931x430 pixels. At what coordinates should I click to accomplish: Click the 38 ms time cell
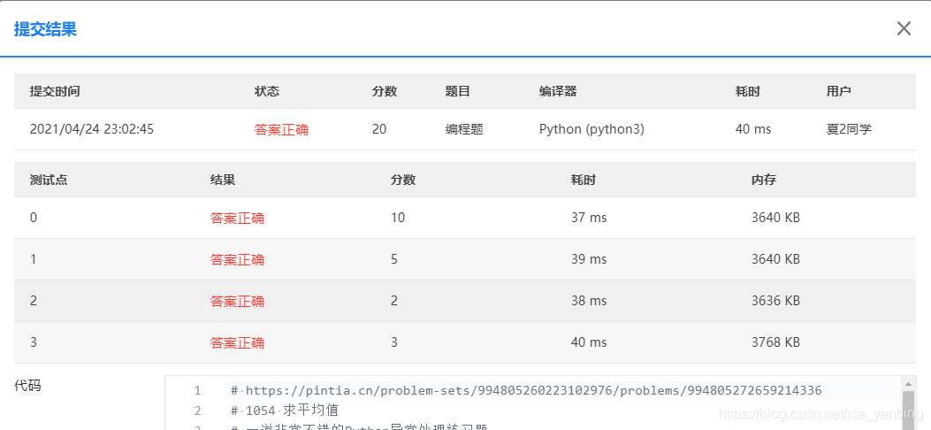(x=589, y=301)
